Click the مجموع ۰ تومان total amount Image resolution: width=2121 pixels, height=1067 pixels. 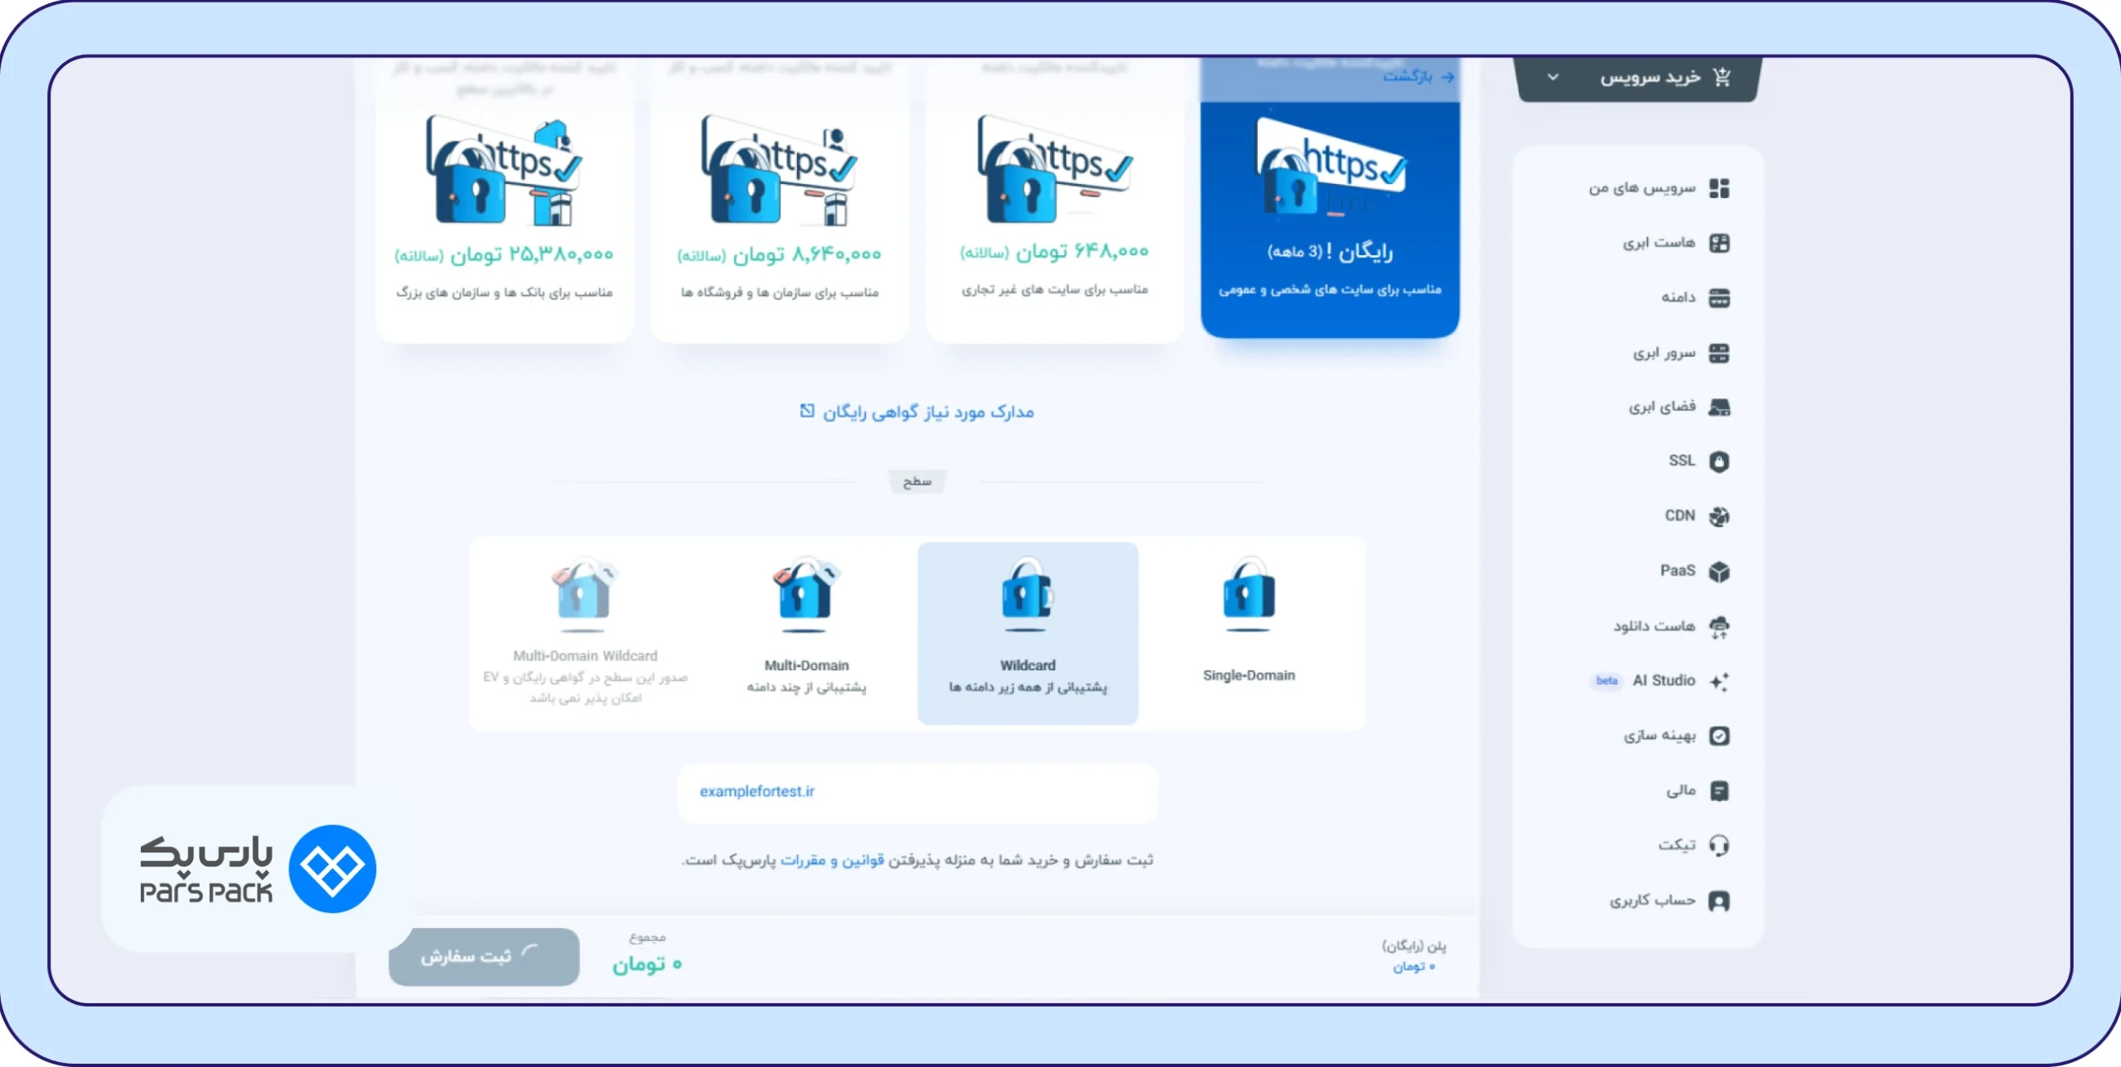coord(647,964)
